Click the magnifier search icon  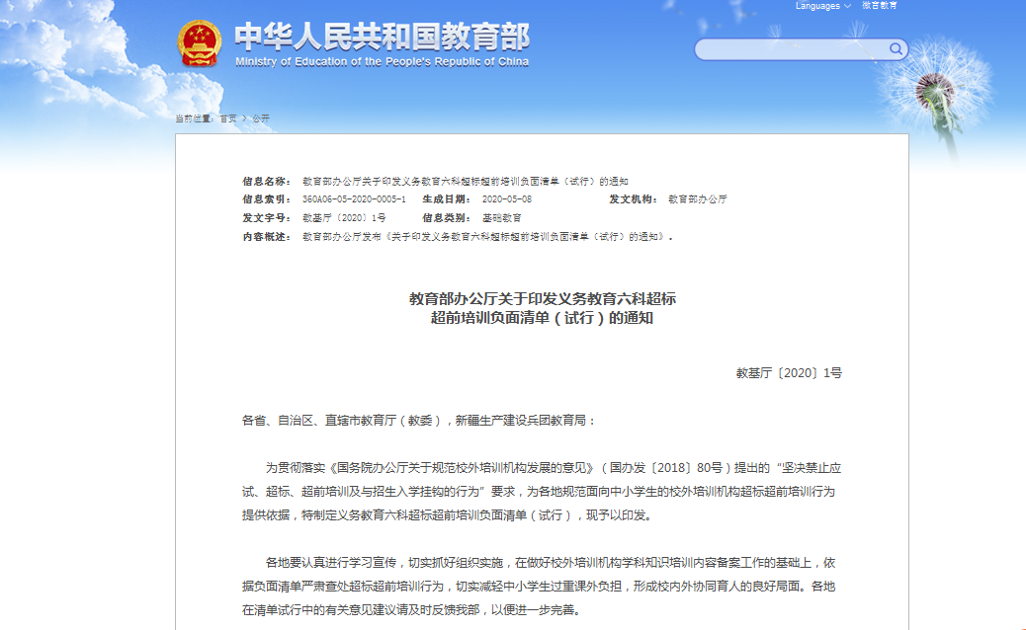pyautogui.click(x=896, y=48)
